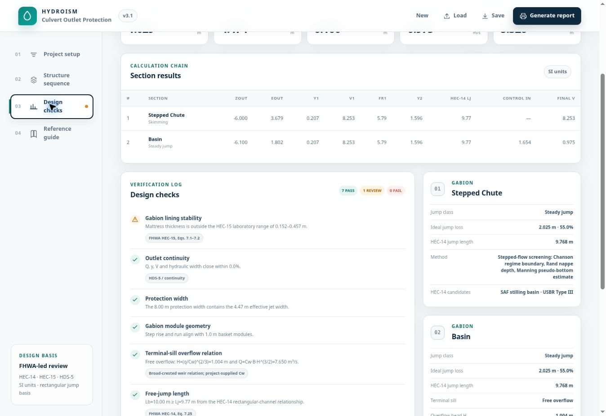Viewport: 606px width, 416px height.
Task: Click the Protection width pass checkmark
Action: click(135, 300)
